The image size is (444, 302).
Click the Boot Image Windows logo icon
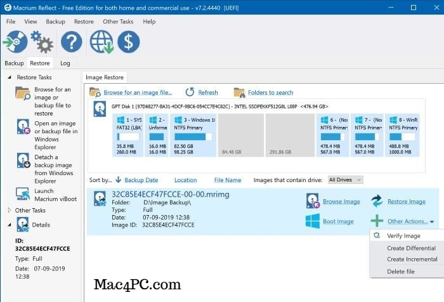(313, 221)
